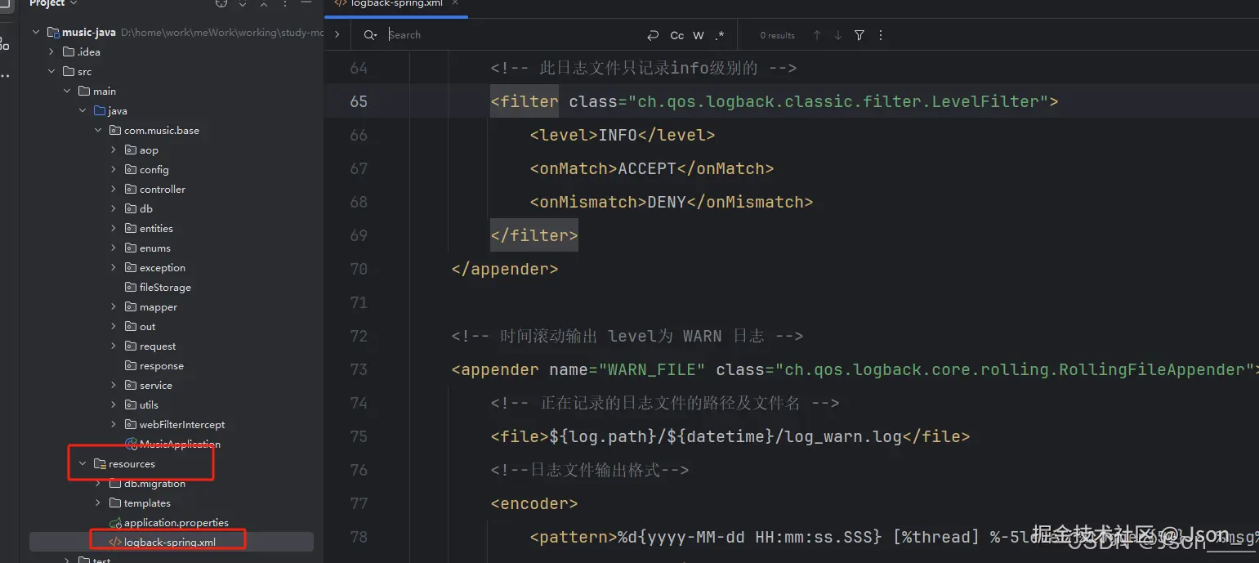This screenshot has width=1259, height=563.
Task: Click the webFilterIntercept package icon
Action: [131, 425]
